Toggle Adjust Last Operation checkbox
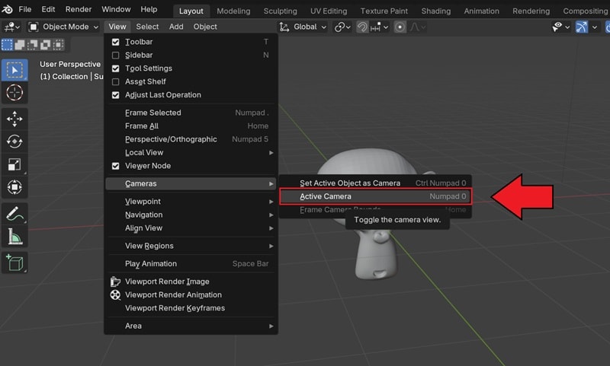Image resolution: width=610 pixels, height=366 pixels. (x=116, y=95)
